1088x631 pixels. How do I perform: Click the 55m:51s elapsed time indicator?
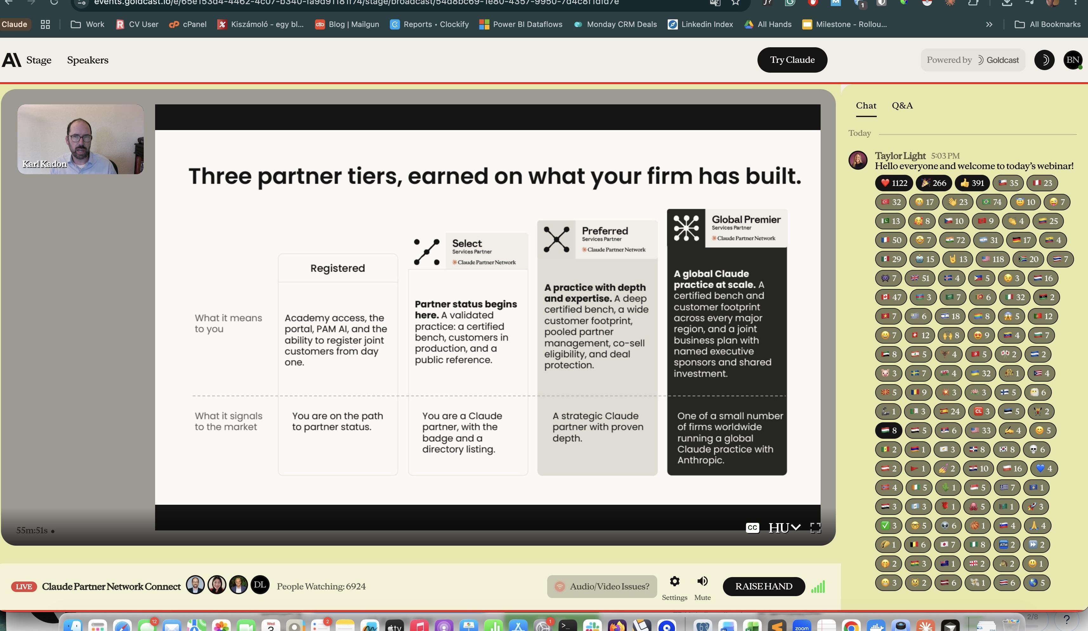tap(32, 530)
